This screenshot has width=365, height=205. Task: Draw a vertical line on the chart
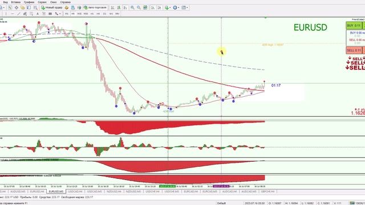[x=6, y=14]
